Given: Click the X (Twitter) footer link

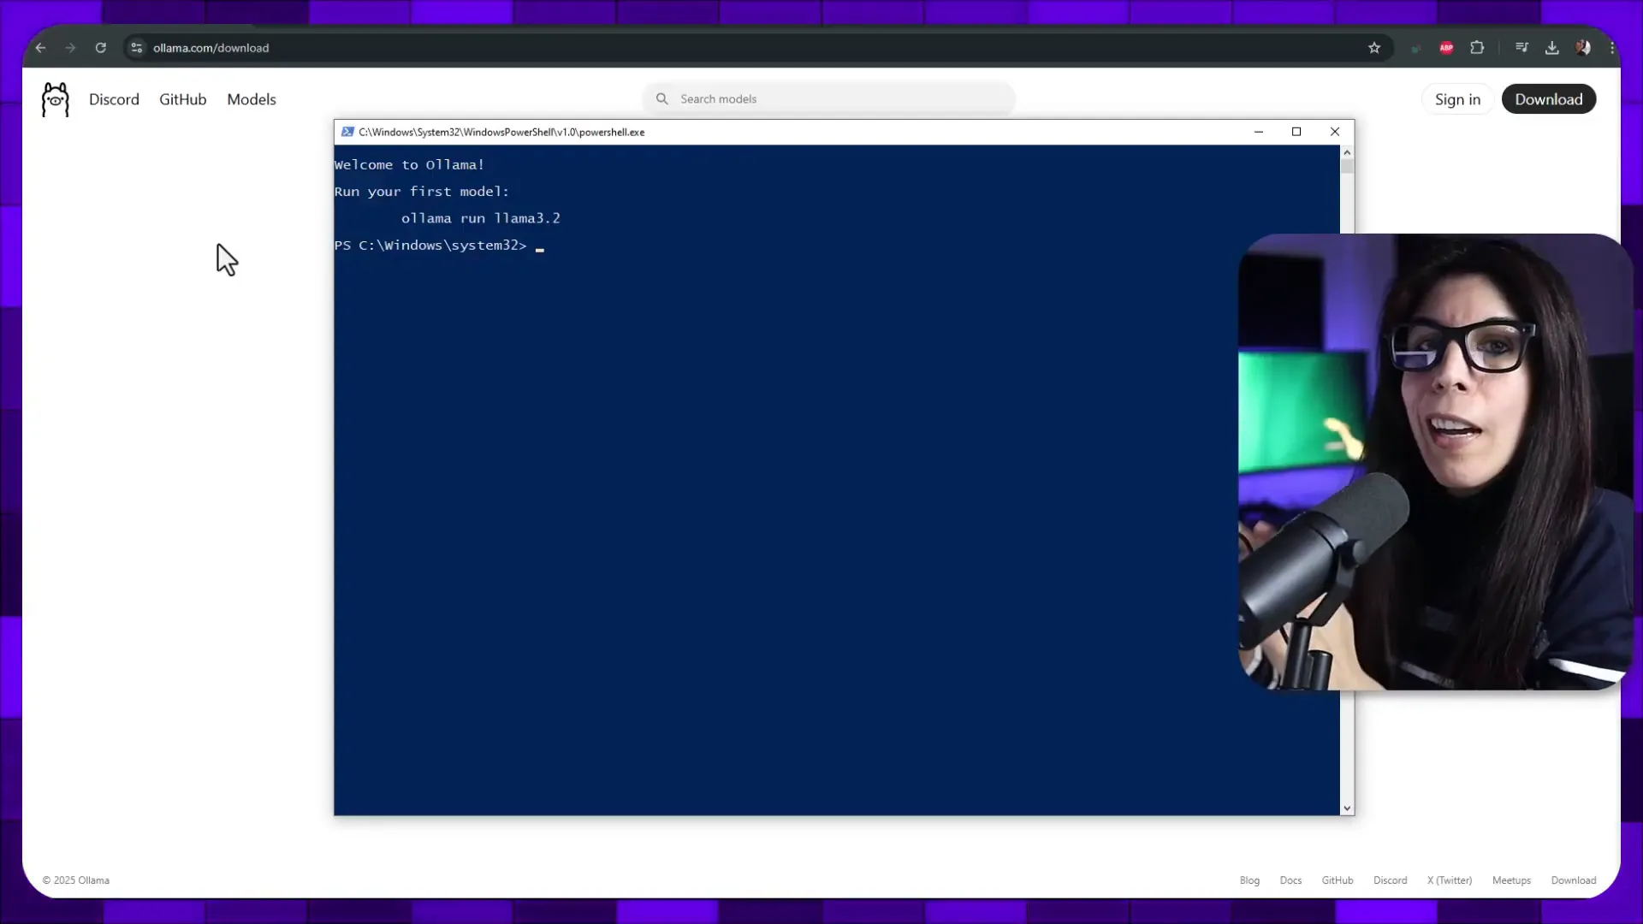Looking at the screenshot, I should tap(1449, 880).
